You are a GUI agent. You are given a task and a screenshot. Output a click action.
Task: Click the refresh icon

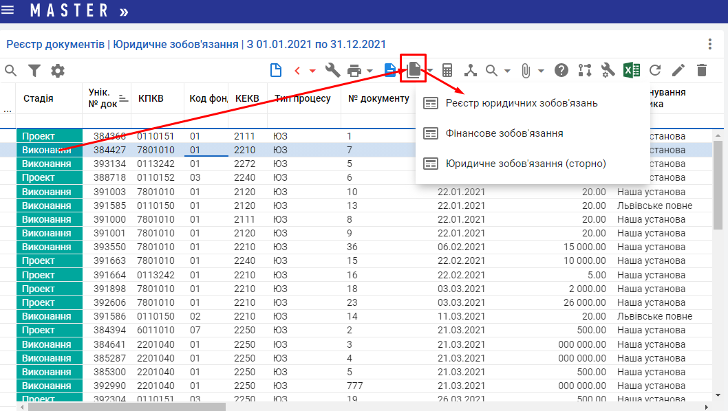[x=655, y=70]
